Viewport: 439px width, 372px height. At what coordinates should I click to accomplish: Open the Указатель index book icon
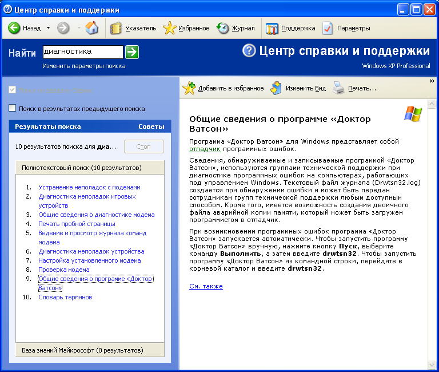point(115,28)
